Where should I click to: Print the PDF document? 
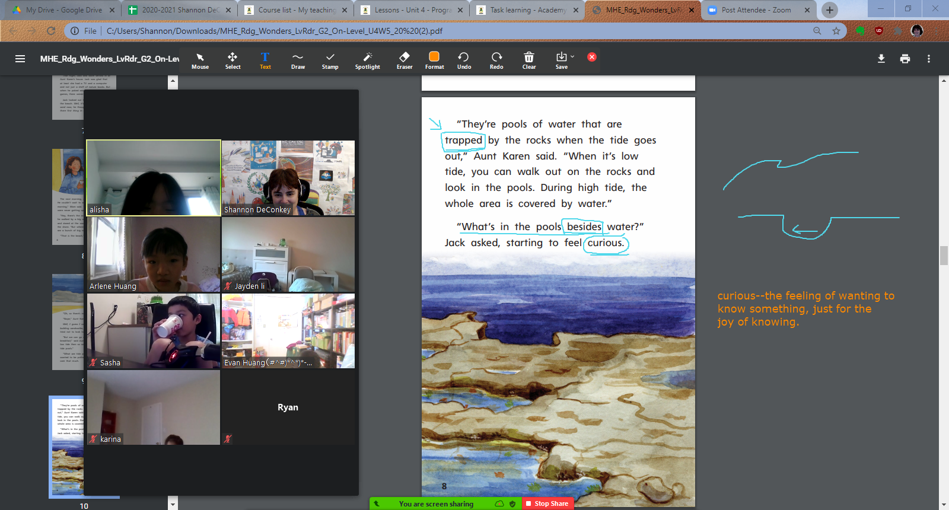[905, 59]
